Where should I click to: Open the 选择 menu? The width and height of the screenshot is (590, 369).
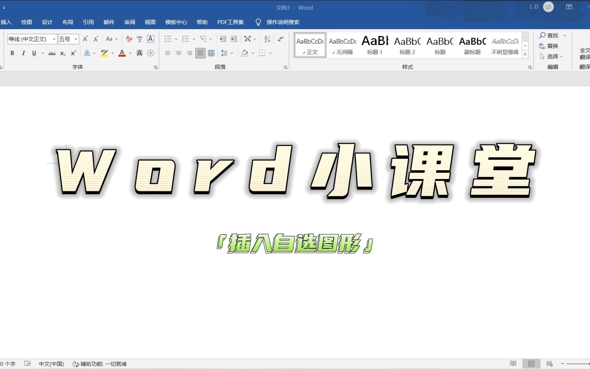click(x=551, y=56)
